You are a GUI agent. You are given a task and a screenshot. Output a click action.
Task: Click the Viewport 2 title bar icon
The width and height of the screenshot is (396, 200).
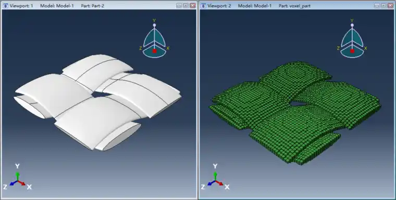point(203,6)
